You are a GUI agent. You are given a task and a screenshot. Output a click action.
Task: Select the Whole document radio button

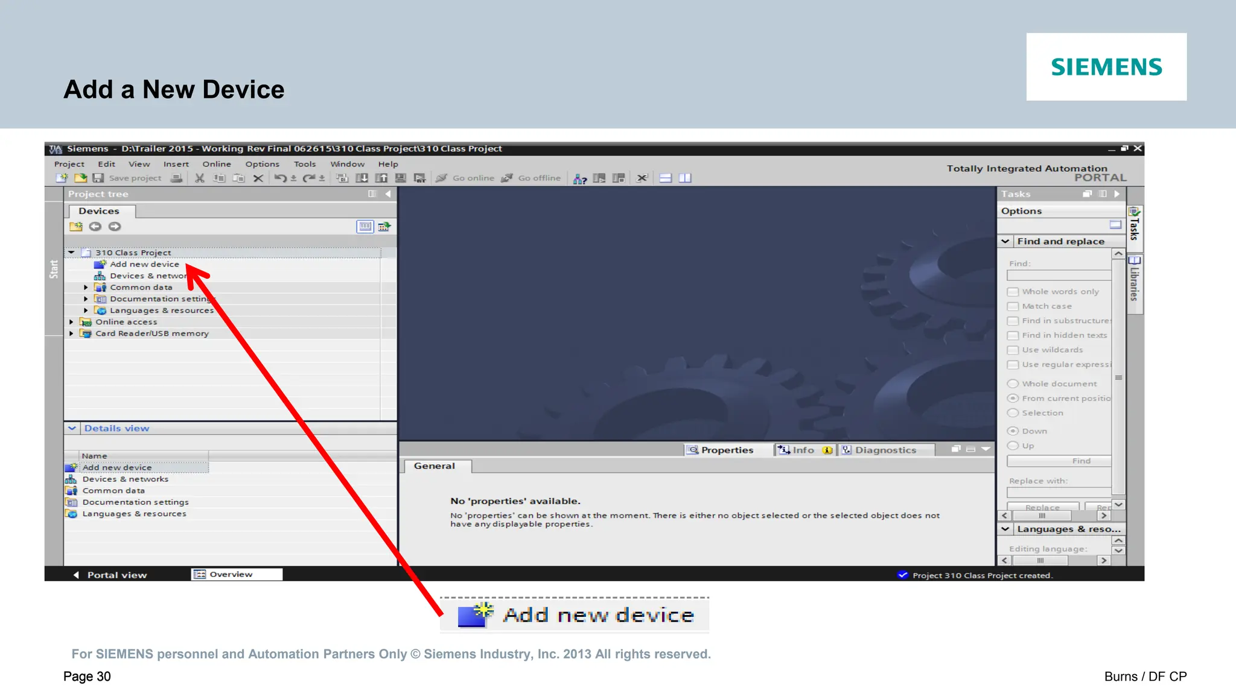click(x=1013, y=383)
